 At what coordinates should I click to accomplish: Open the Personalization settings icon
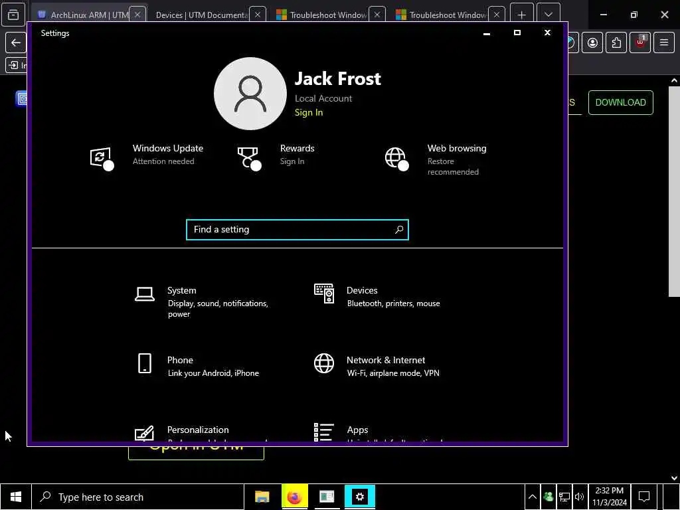[144, 433]
